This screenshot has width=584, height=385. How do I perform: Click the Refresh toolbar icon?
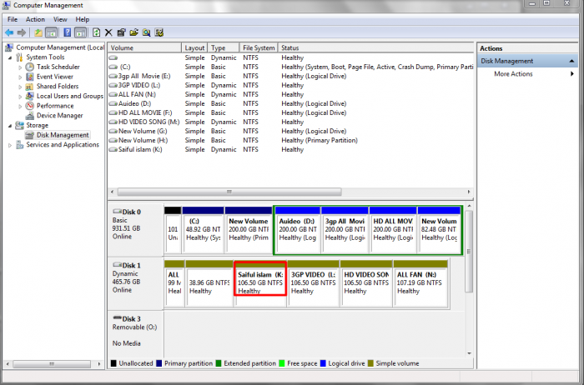[x=97, y=32]
